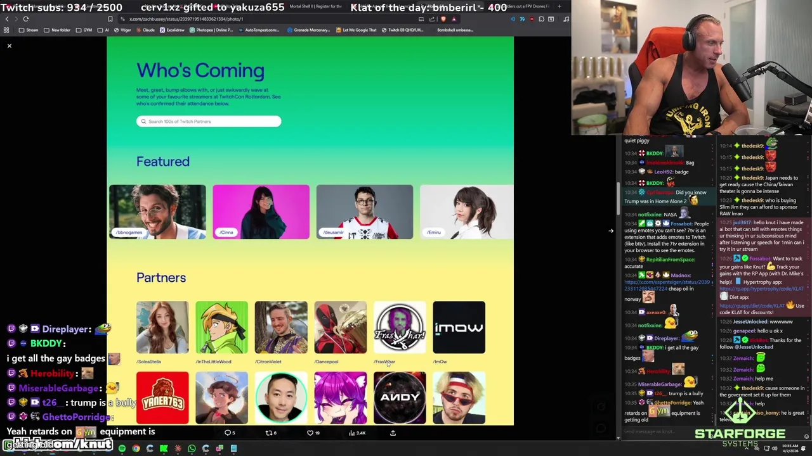Open the featured Emiru card
812x456 pixels.
click(x=467, y=212)
